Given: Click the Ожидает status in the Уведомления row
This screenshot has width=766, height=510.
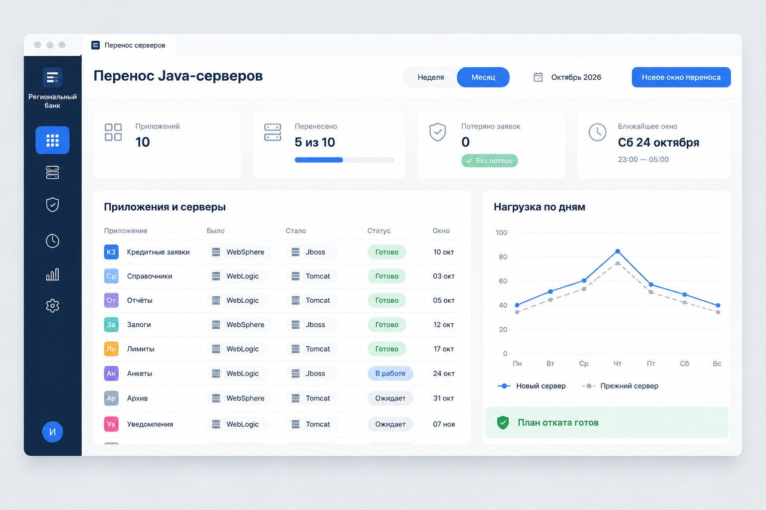Looking at the screenshot, I should tap(390, 424).
